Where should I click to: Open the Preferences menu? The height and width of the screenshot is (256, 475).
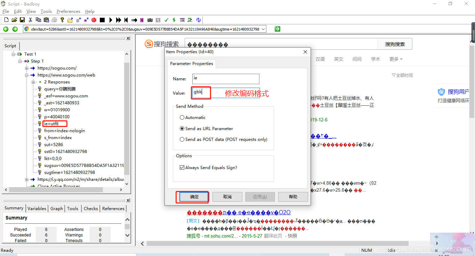69,11
